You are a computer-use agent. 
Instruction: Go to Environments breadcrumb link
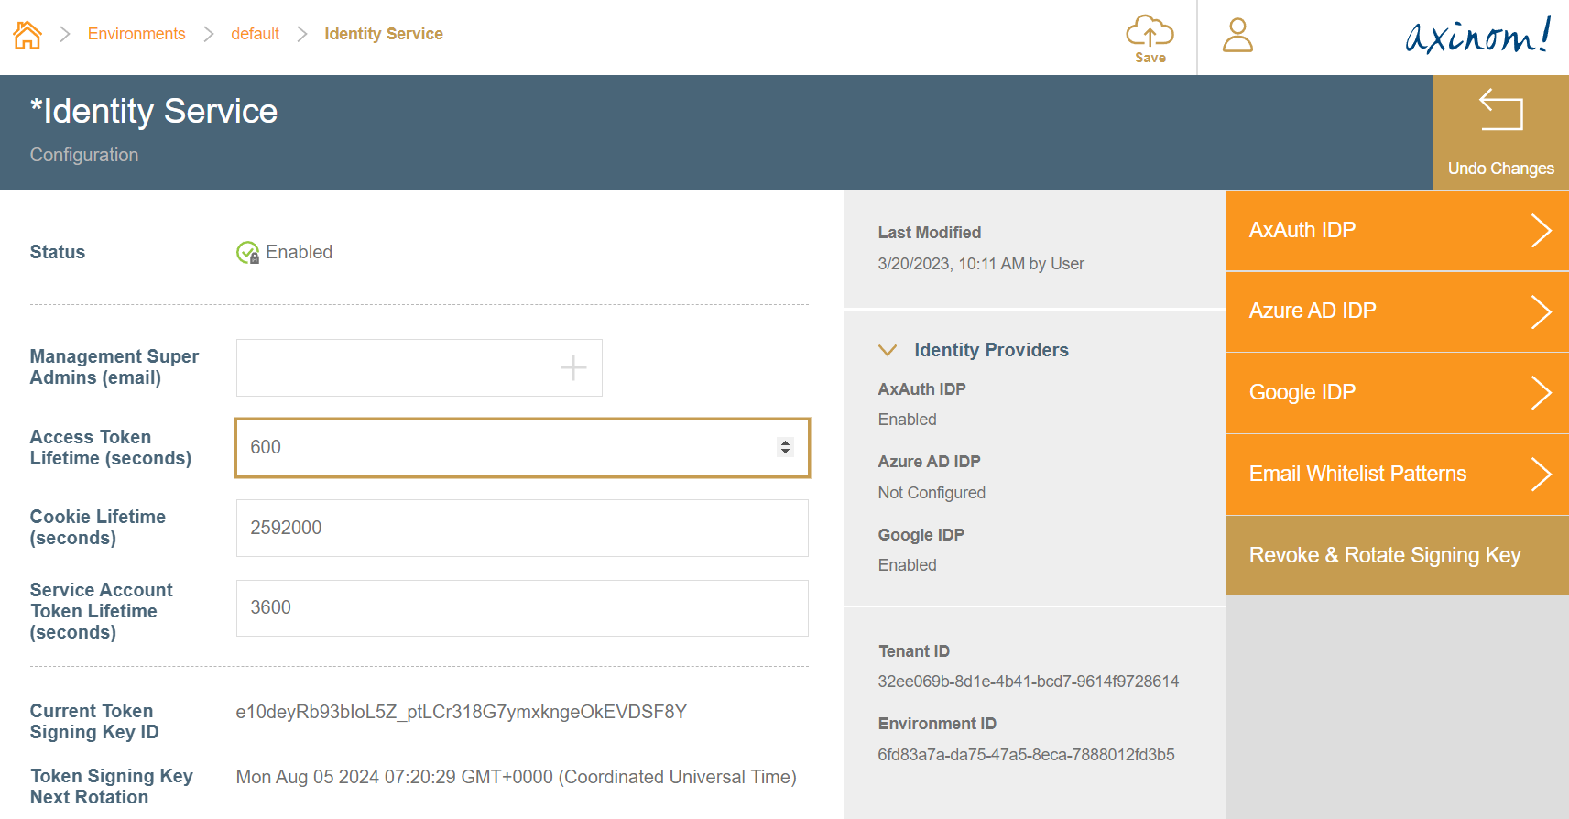pyautogui.click(x=136, y=34)
